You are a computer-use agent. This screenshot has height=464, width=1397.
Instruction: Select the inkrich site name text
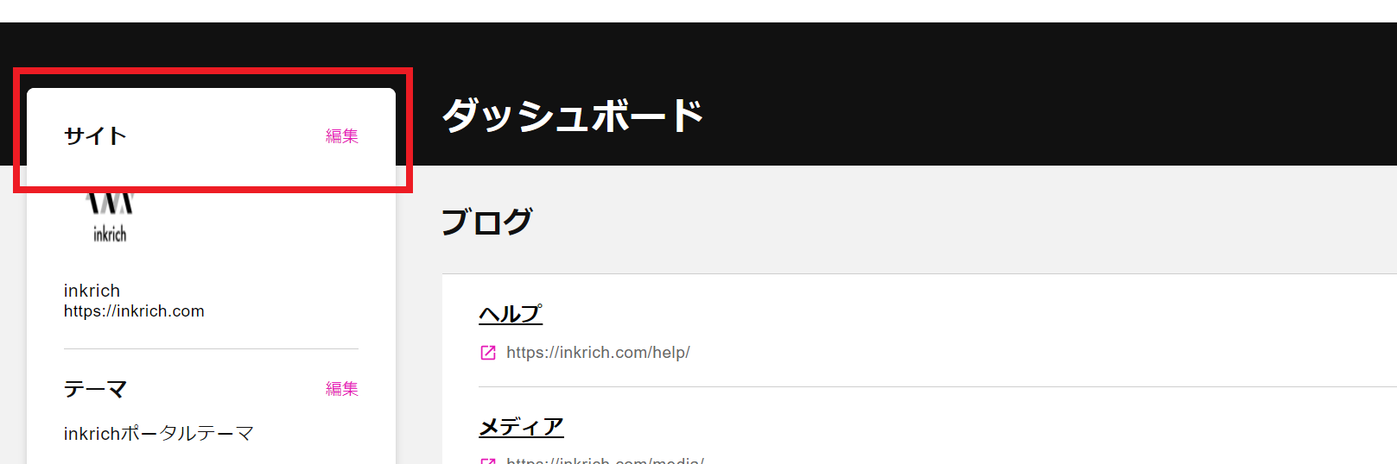point(92,291)
